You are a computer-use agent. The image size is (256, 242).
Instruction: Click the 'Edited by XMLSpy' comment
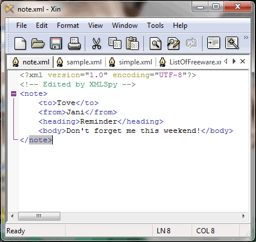[x=78, y=84]
